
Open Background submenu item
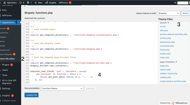(x=5, y=50)
